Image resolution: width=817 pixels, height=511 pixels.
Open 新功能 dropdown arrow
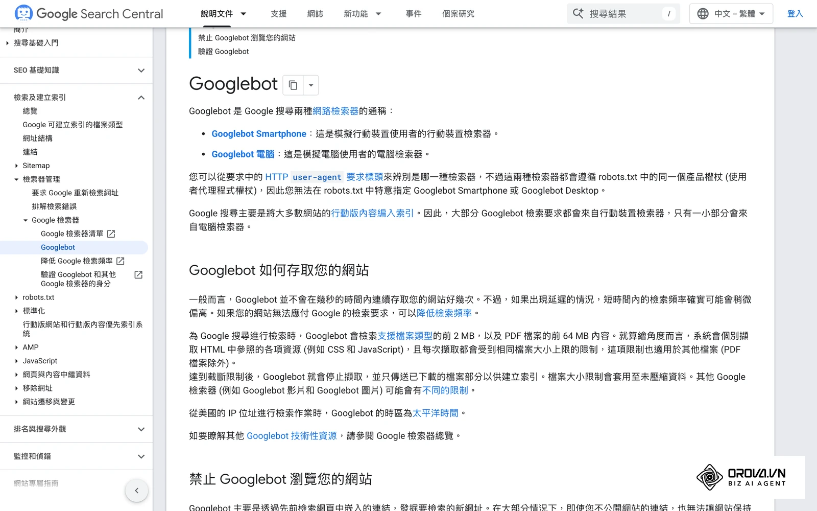pos(378,14)
